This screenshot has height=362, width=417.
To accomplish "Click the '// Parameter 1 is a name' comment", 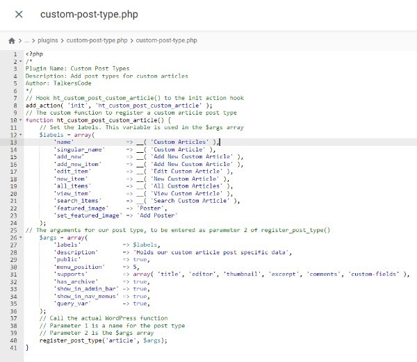I will (112, 326).
